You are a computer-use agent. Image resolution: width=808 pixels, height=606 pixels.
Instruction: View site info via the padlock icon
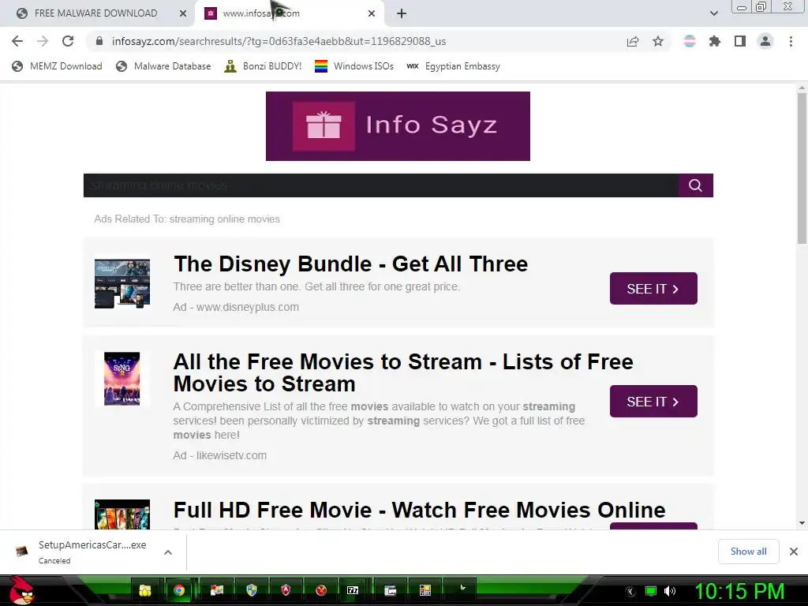[x=99, y=41]
